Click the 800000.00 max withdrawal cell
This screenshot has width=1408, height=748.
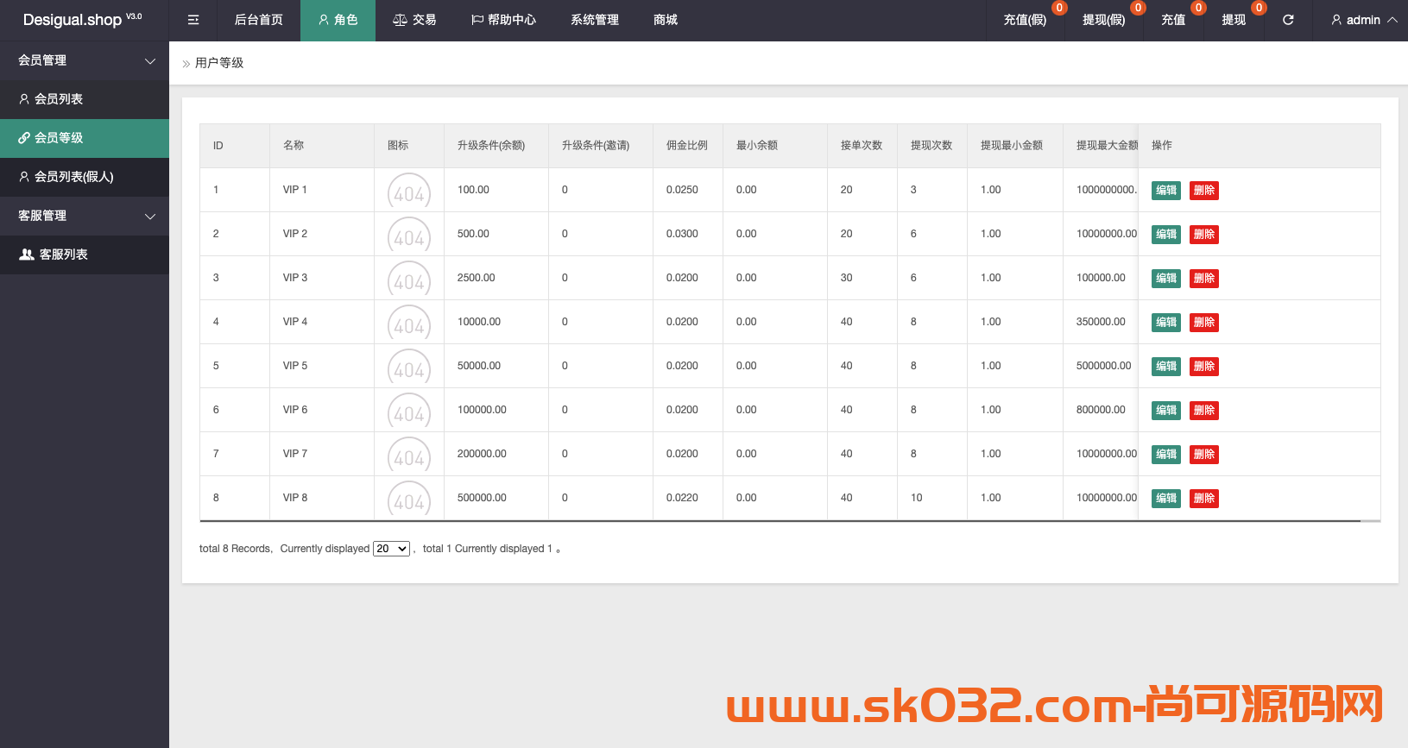[1101, 410]
